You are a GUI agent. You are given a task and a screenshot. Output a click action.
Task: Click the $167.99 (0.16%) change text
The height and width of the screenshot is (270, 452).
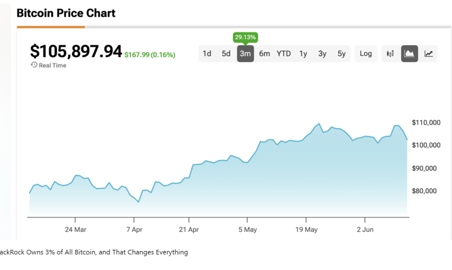[149, 55]
